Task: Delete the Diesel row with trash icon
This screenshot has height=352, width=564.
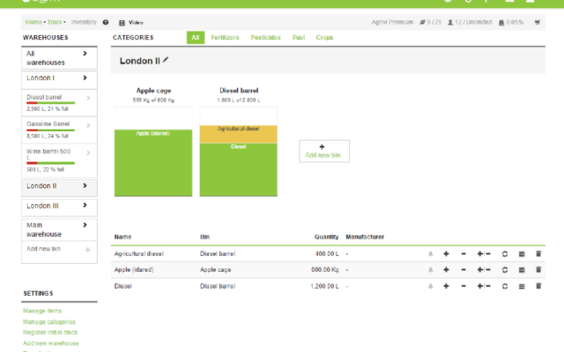Action: click(538, 286)
